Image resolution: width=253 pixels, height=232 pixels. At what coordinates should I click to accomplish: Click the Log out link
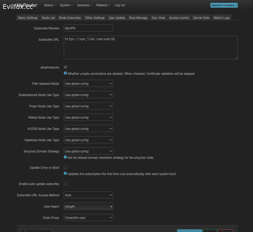tap(120, 5)
